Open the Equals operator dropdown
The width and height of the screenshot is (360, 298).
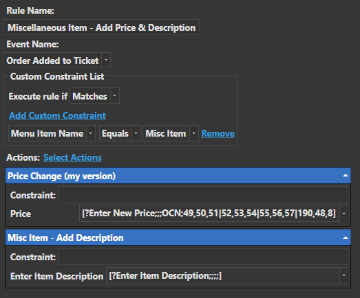pyautogui.click(x=136, y=133)
